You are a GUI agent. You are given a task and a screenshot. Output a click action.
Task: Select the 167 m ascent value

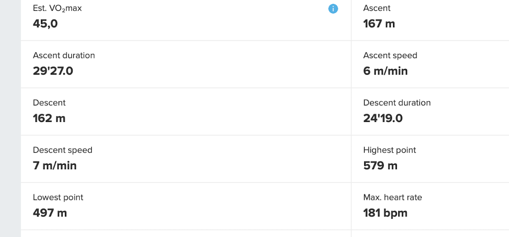(379, 23)
